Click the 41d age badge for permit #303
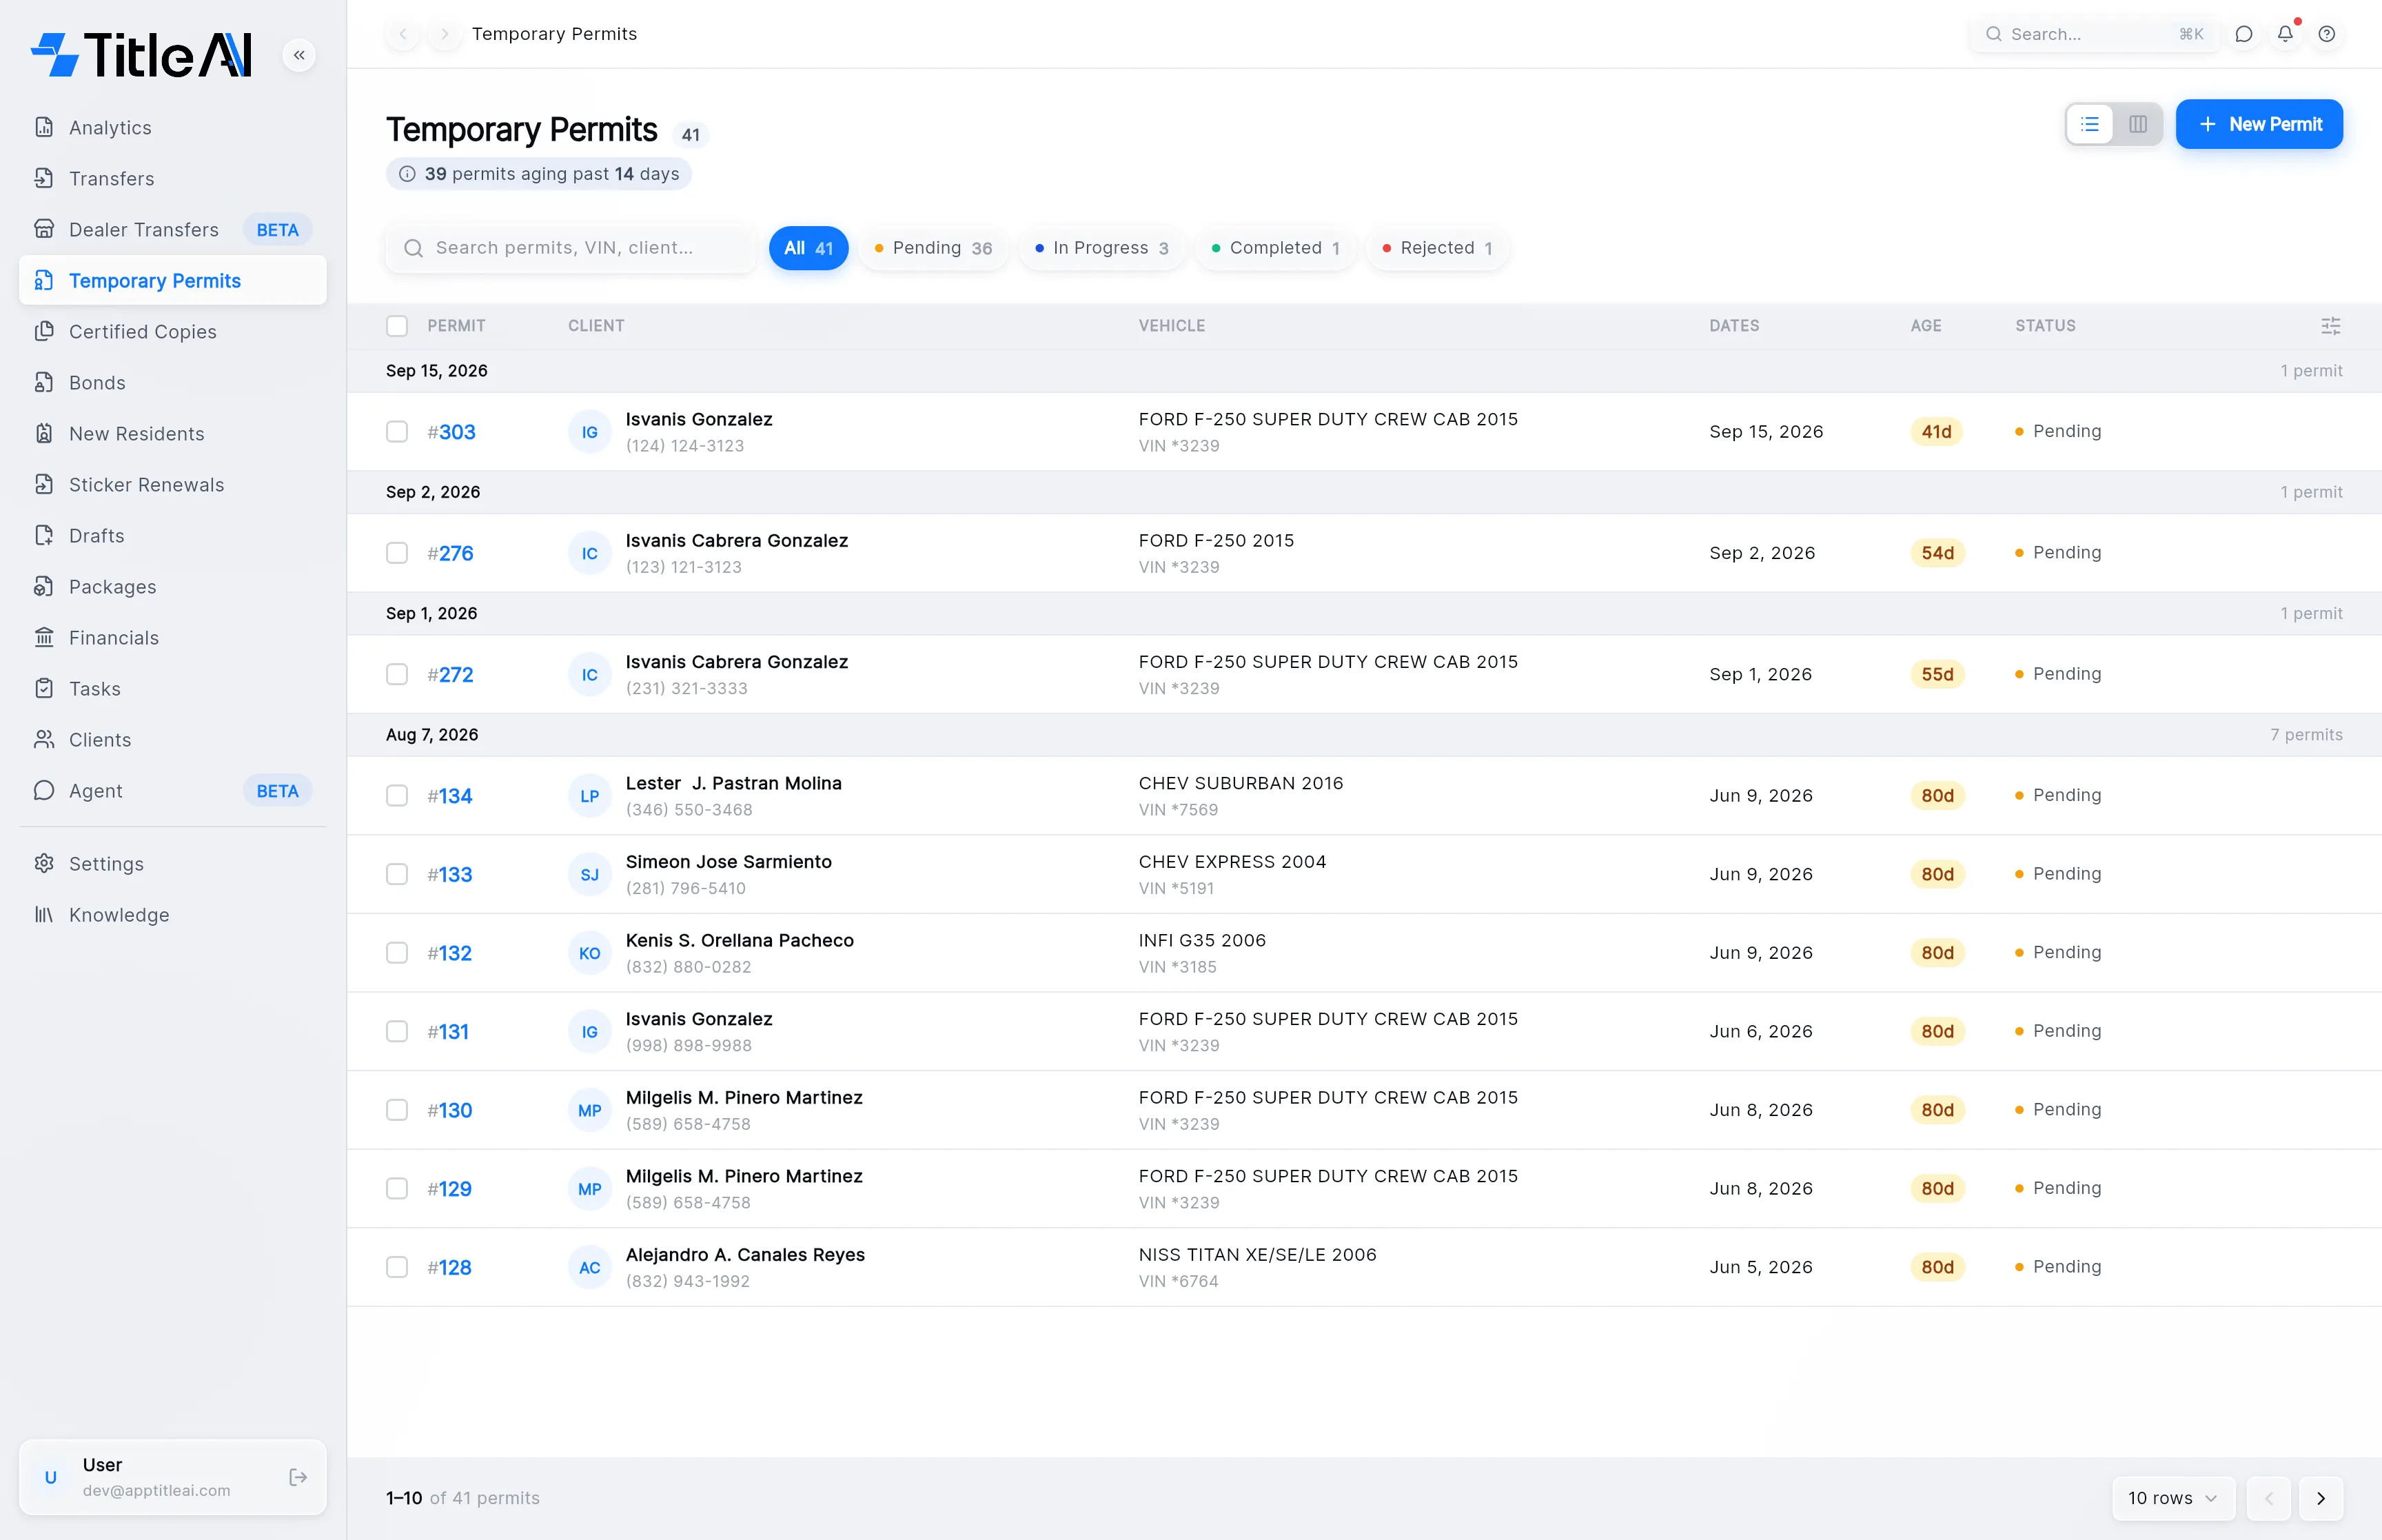This screenshot has height=1540, width=2382. [1936, 432]
